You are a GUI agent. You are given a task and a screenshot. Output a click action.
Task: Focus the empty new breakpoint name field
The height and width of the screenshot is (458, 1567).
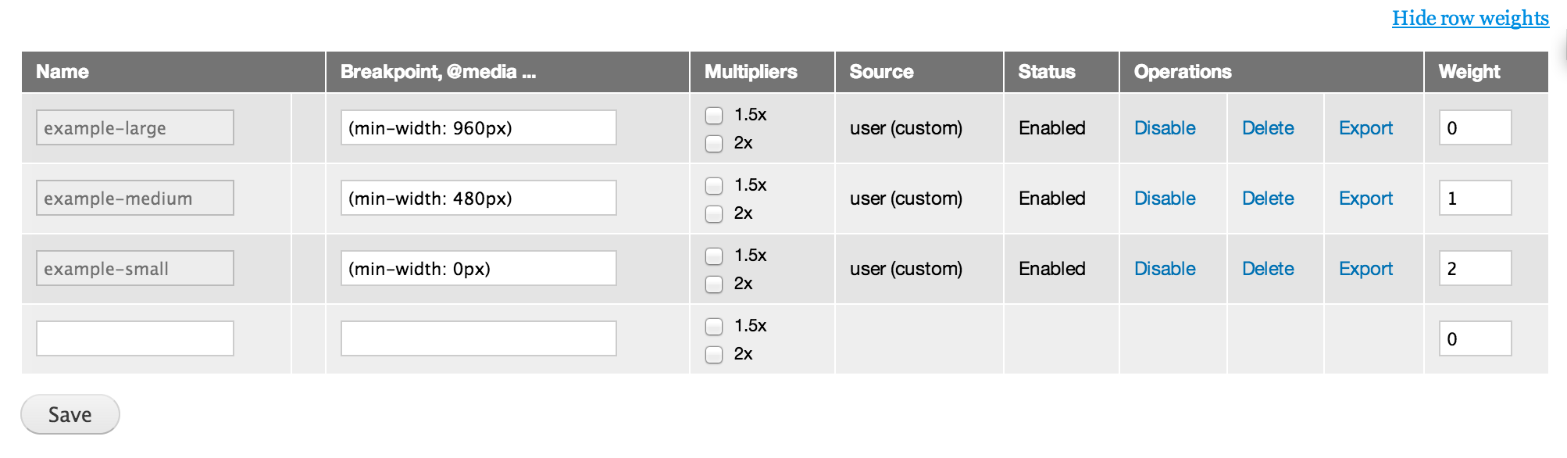point(135,338)
